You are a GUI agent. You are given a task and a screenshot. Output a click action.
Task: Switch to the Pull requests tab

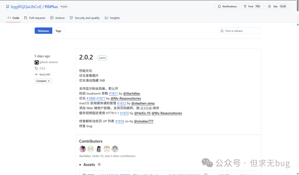click(35, 18)
